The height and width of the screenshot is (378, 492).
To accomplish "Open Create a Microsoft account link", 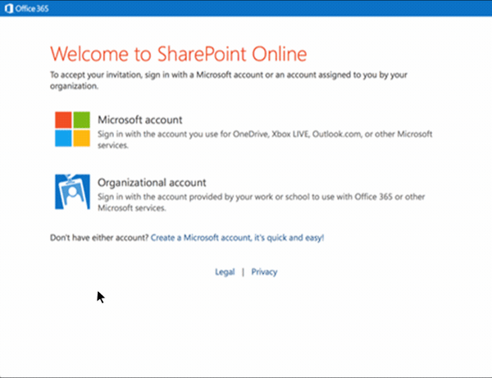I will pyautogui.click(x=237, y=238).
